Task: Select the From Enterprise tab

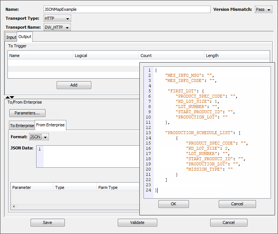Action: [x=50, y=125]
